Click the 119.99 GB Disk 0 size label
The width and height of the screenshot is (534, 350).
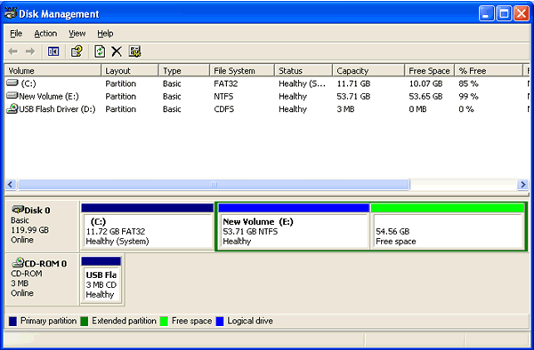(x=29, y=230)
